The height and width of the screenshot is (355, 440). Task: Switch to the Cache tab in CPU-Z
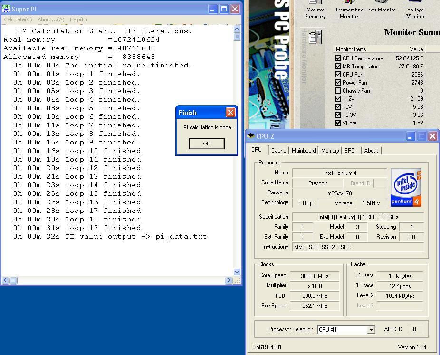(278, 151)
